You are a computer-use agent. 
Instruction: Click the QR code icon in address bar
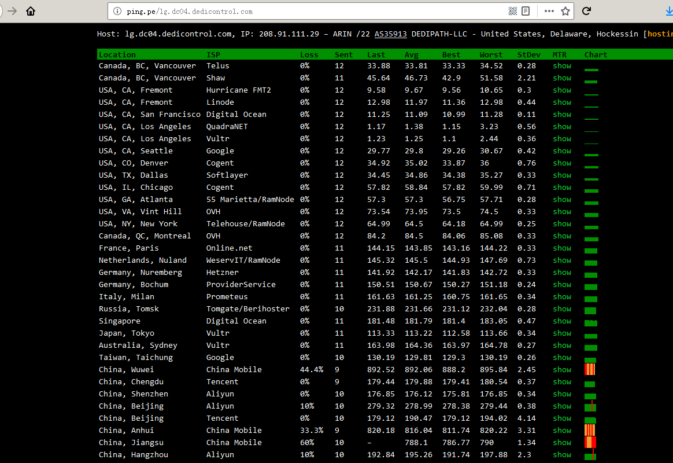(x=512, y=11)
